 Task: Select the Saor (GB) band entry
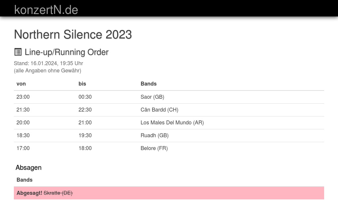152,97
